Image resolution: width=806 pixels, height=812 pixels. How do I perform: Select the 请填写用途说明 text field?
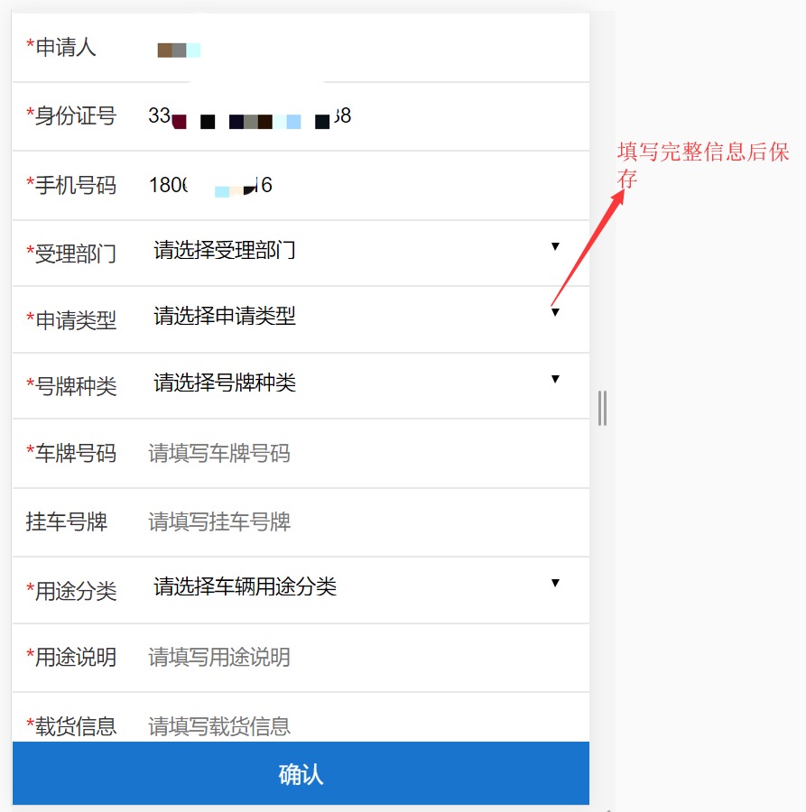coord(363,657)
